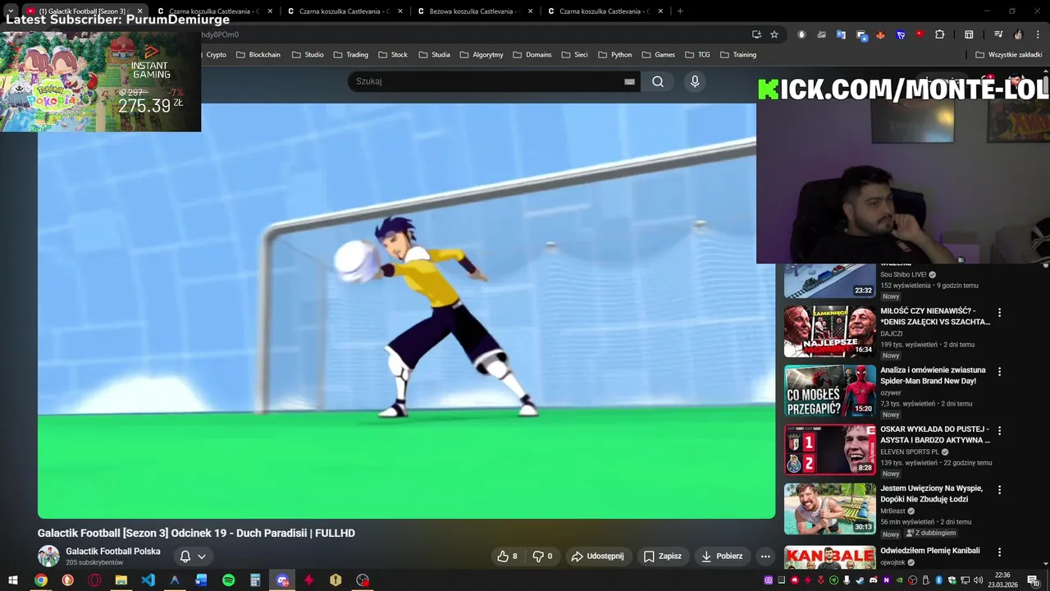Open Microsoft Word from taskbar
The image size is (1050, 591).
[x=201, y=580]
